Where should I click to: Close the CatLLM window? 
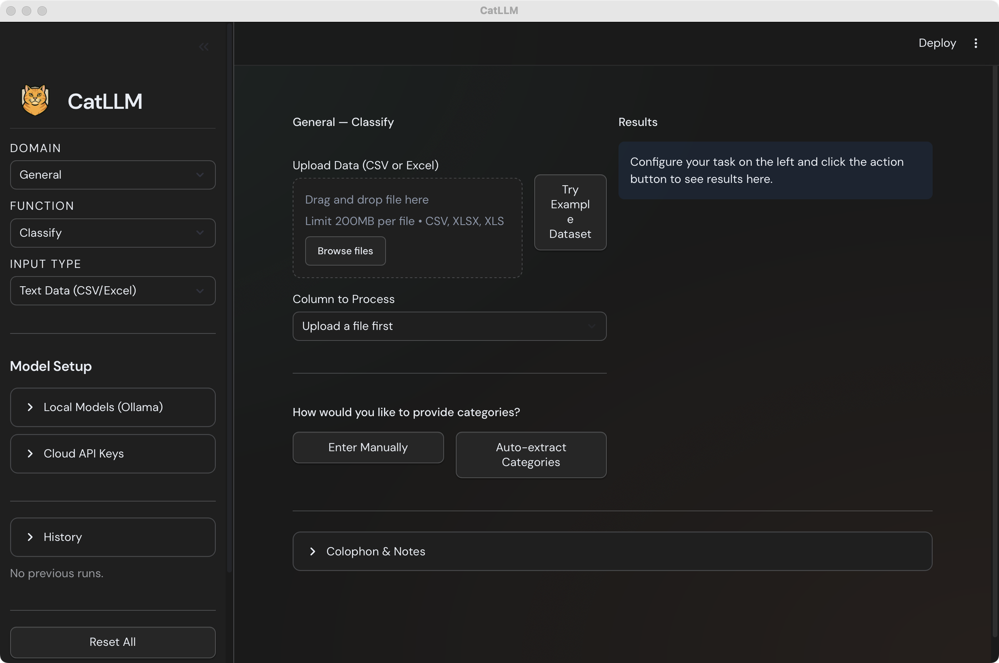[11, 11]
